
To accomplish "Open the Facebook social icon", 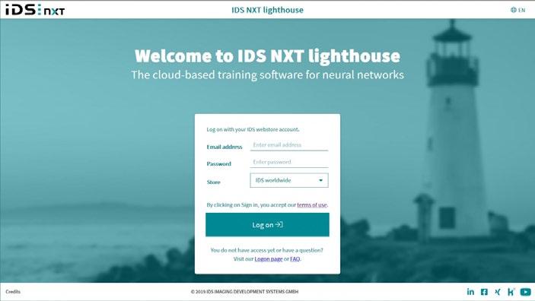I will pyautogui.click(x=484, y=292).
